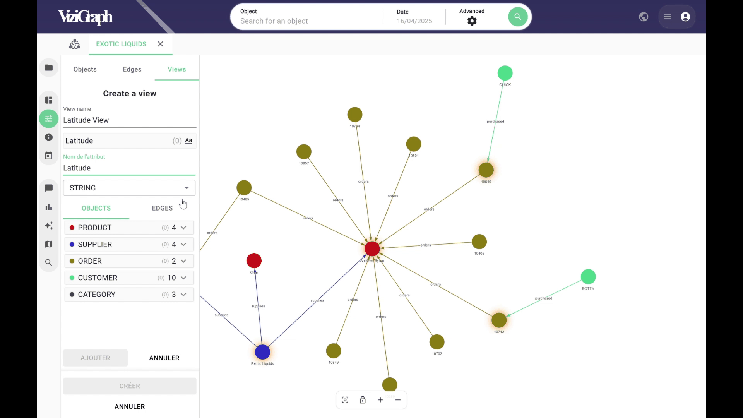Screen dimensions: 743x418
Task: Toggle the Aa label on Latitude attribute
Action: pyautogui.click(x=188, y=140)
